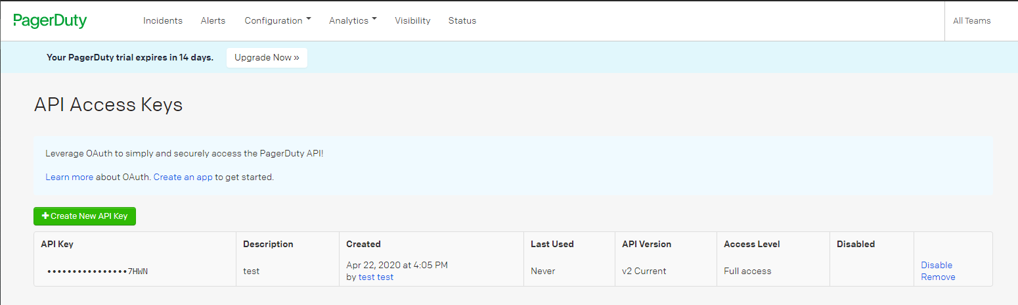Click the Upgrade Now button
The width and height of the screenshot is (1018, 305).
[x=267, y=58]
